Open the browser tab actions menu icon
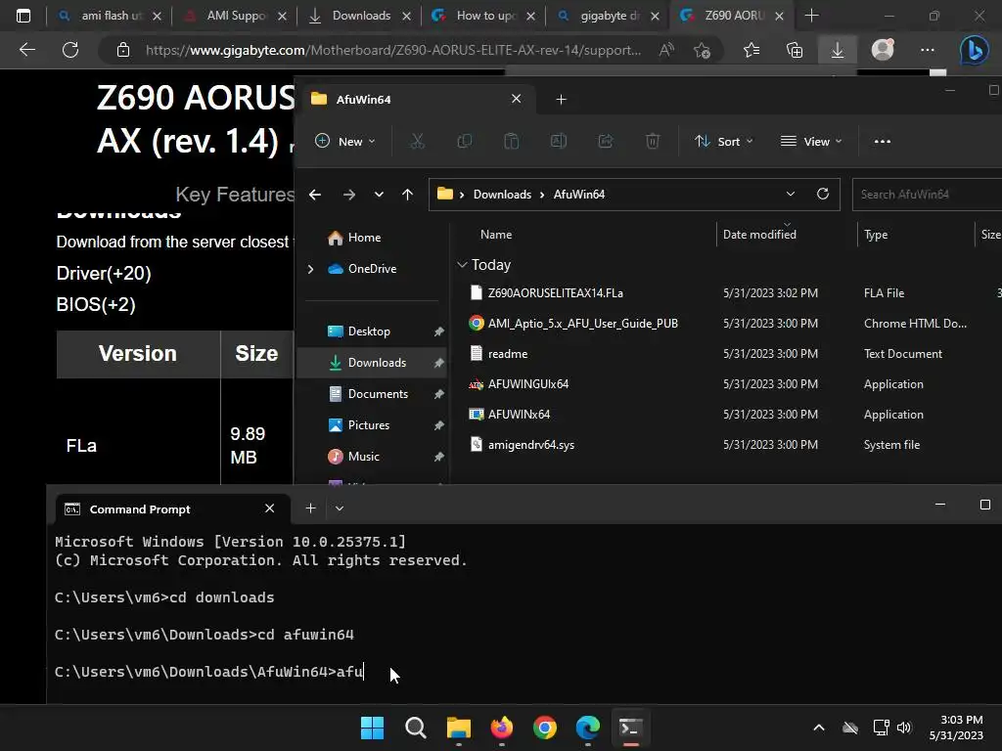The height and width of the screenshot is (751, 1002). [x=23, y=16]
